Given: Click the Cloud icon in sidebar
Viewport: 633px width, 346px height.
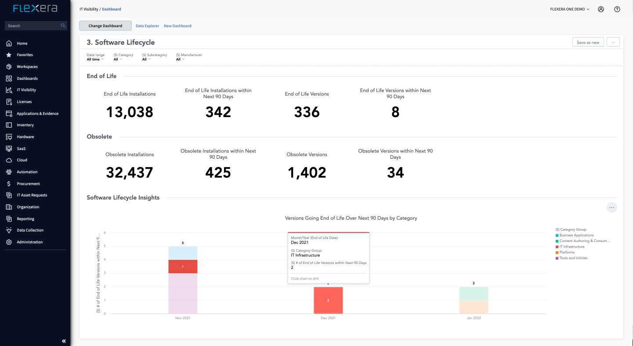Looking at the screenshot, I should click(9, 160).
